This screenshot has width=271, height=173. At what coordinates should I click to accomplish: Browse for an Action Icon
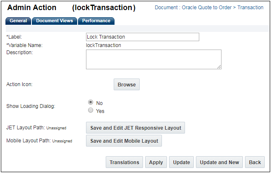coord(127,84)
